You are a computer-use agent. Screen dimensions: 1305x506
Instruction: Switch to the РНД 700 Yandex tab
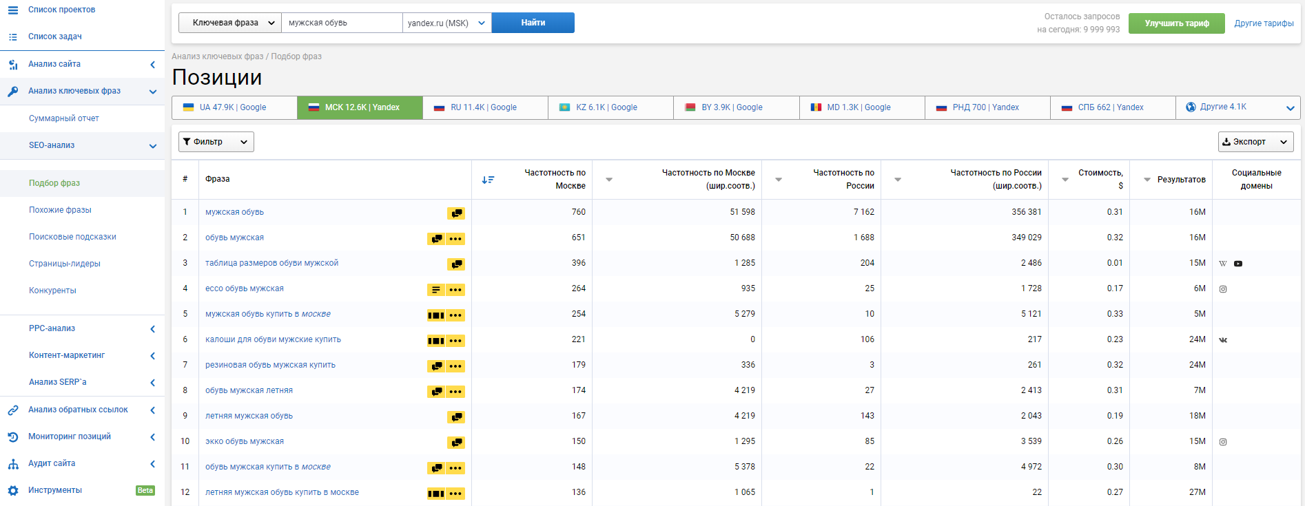[x=987, y=107]
